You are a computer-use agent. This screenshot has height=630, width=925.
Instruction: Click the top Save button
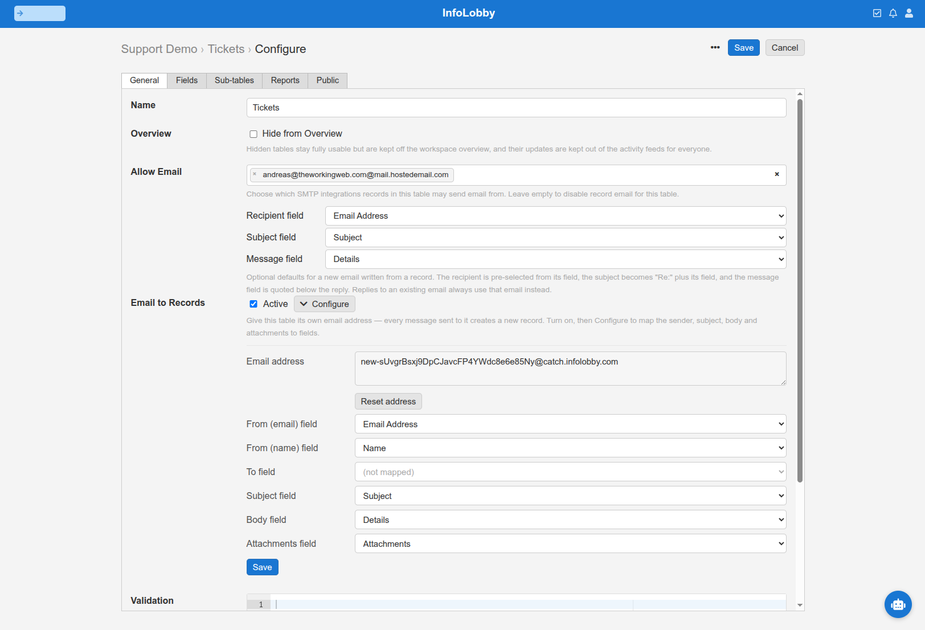pos(744,48)
